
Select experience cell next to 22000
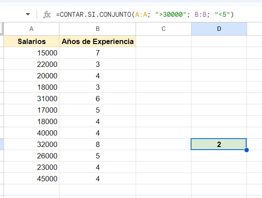click(x=98, y=64)
